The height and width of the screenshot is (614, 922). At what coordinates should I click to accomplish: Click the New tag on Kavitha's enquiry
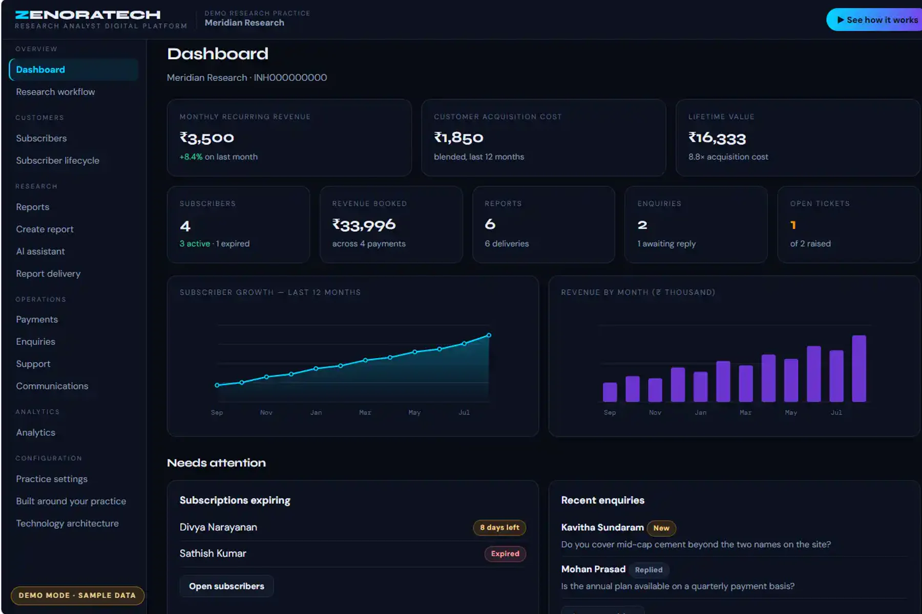661,528
